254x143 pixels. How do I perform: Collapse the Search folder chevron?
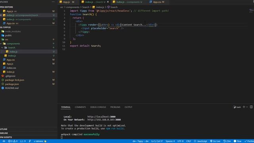2,48
